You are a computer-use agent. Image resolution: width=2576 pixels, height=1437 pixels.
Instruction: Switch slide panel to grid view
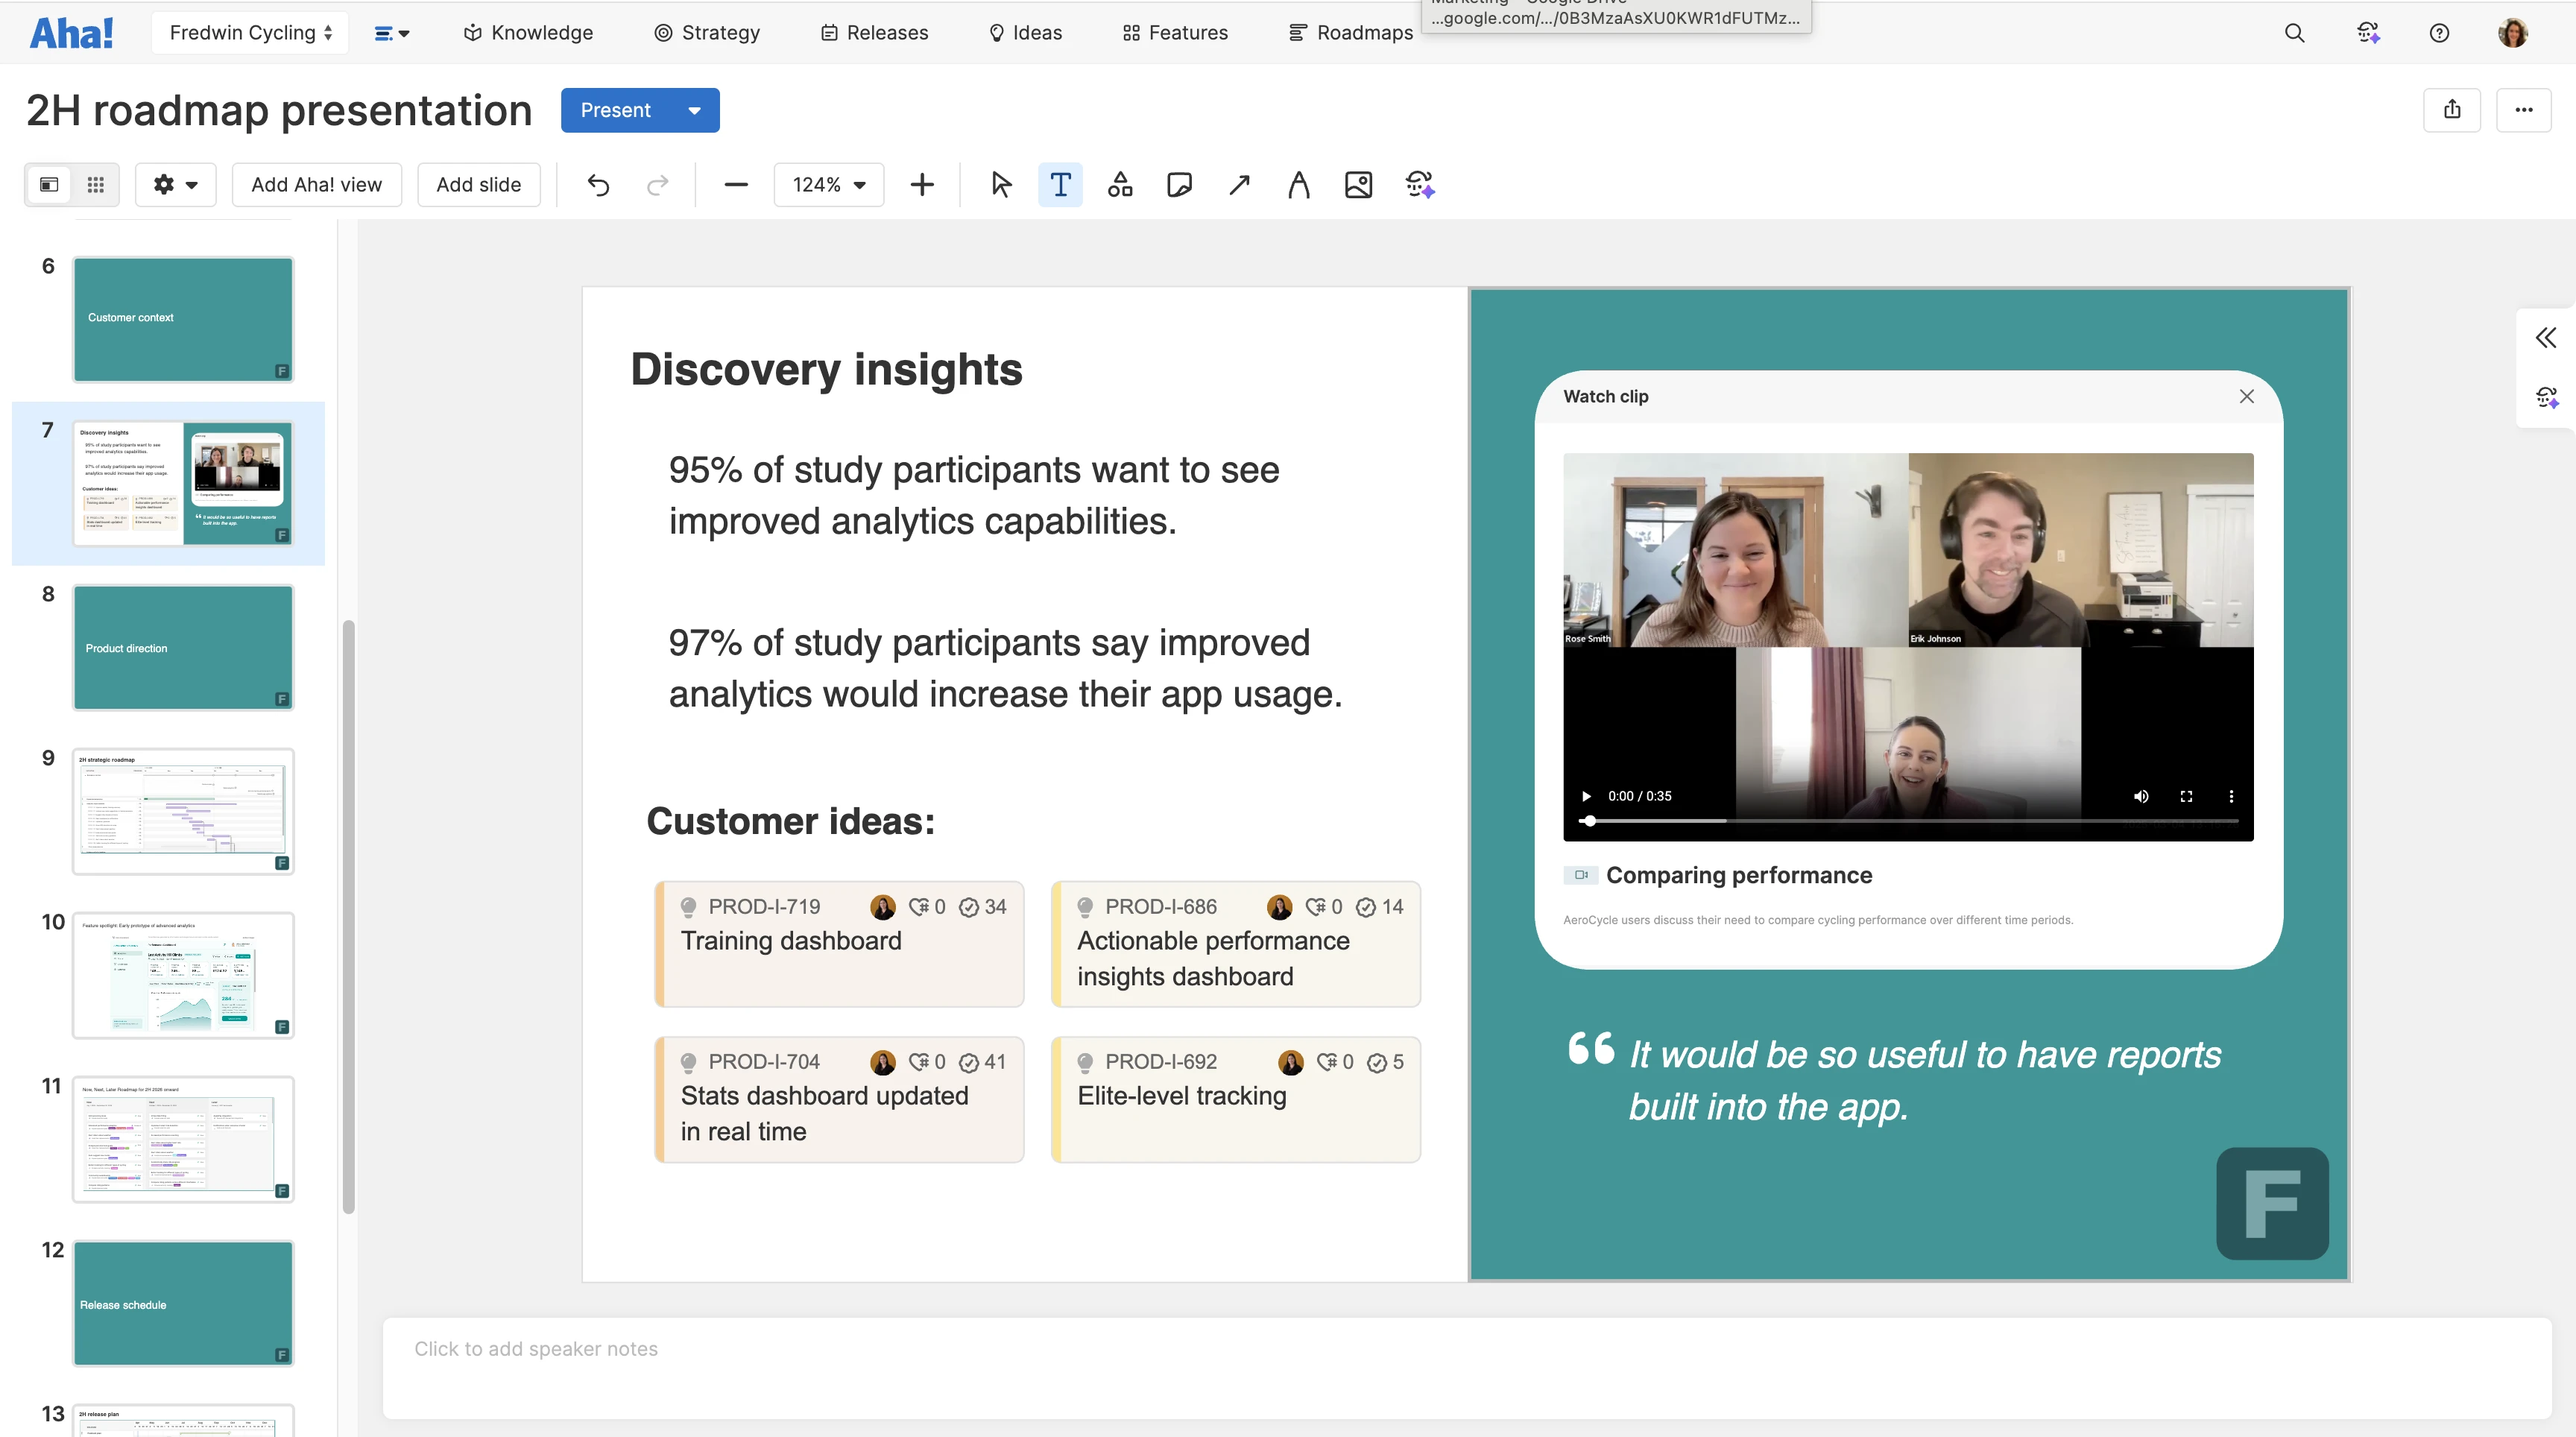95,184
